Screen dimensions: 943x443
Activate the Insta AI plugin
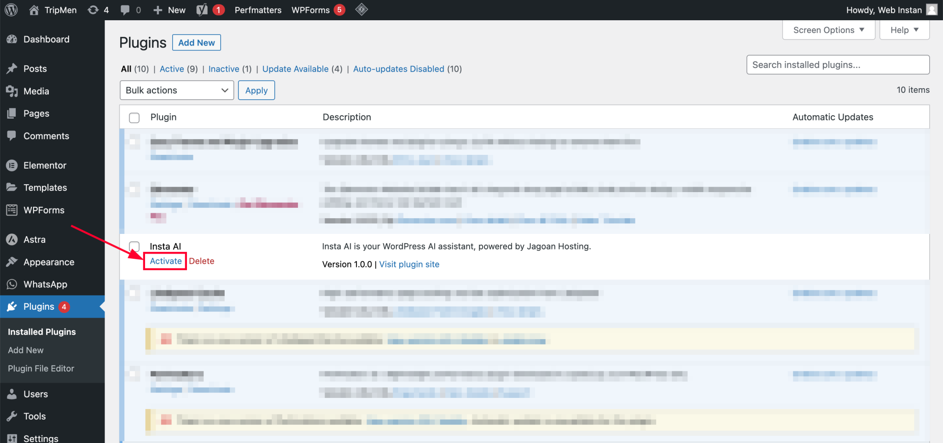coord(166,261)
